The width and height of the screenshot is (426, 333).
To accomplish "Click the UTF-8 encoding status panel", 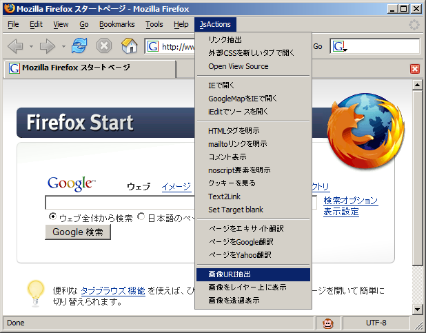I will pos(376,323).
